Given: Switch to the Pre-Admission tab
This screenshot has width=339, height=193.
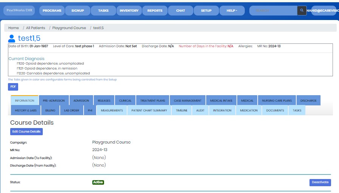Looking at the screenshot, I should point(54,100).
